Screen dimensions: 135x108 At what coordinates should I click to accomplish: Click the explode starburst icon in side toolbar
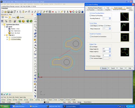35,39
